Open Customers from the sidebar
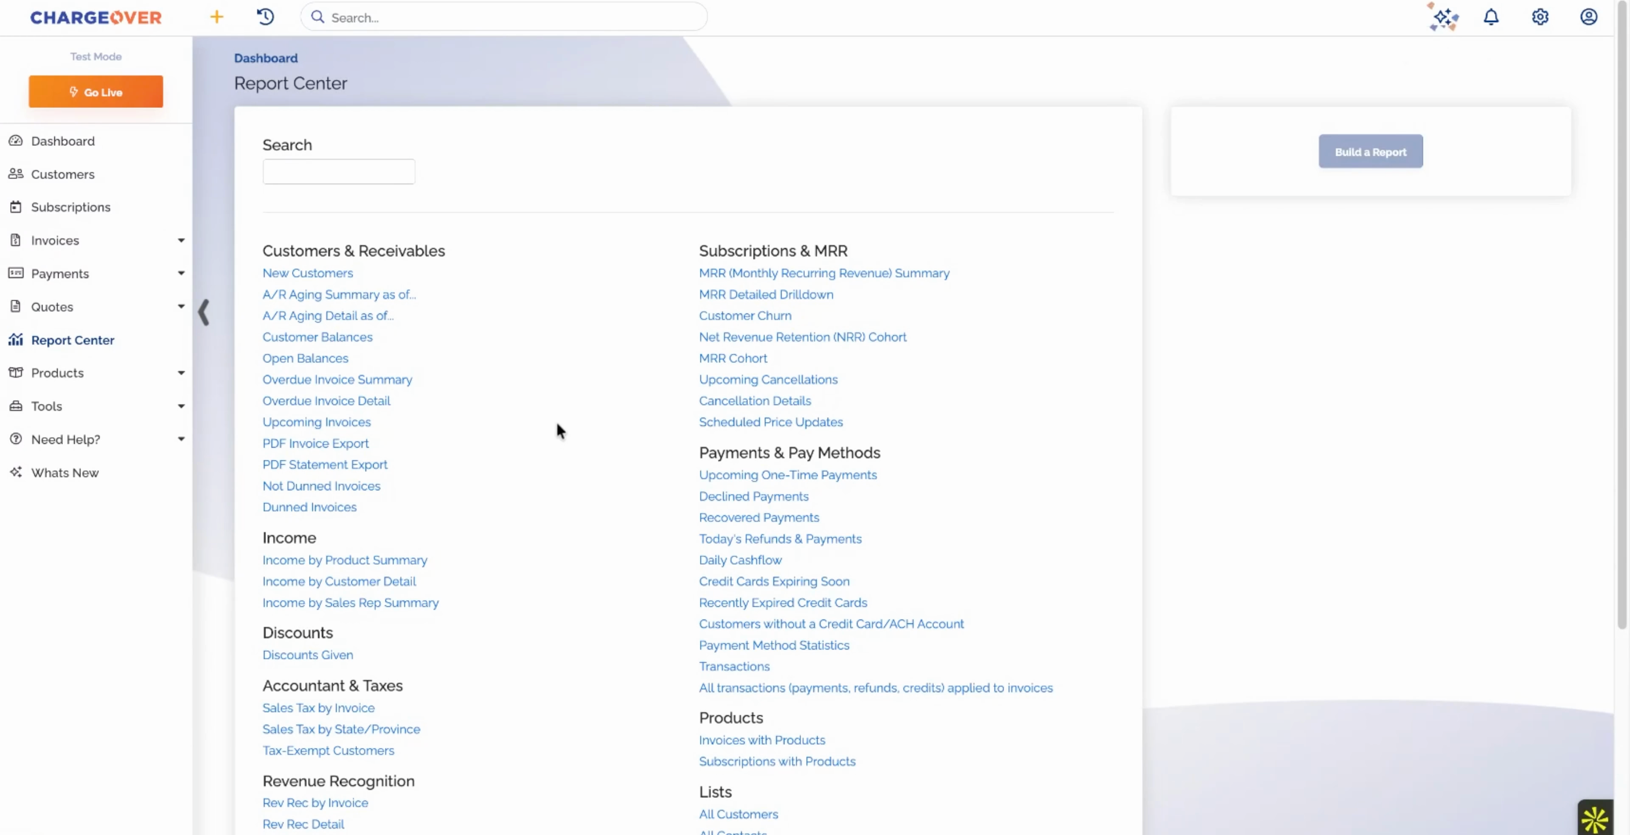The image size is (1630, 835). tap(63, 174)
